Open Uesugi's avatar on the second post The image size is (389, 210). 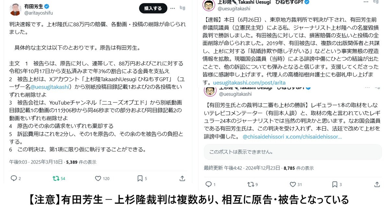click(210, 91)
